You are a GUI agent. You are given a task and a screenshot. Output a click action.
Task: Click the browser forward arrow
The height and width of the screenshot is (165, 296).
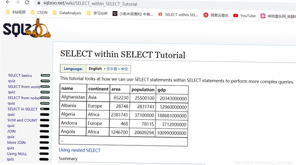click(x=17, y=2)
